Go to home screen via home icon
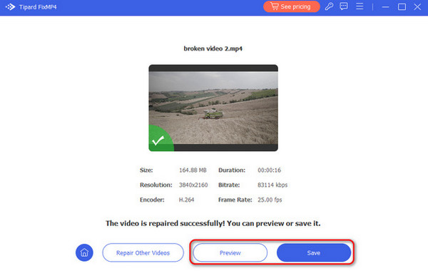 [x=84, y=252]
